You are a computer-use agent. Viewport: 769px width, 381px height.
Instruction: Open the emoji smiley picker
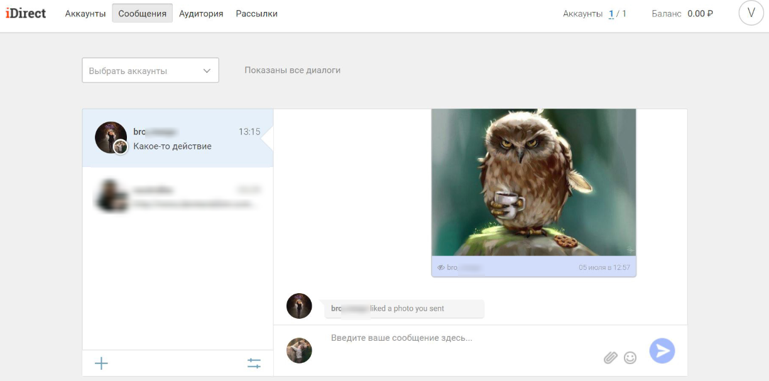pos(630,357)
